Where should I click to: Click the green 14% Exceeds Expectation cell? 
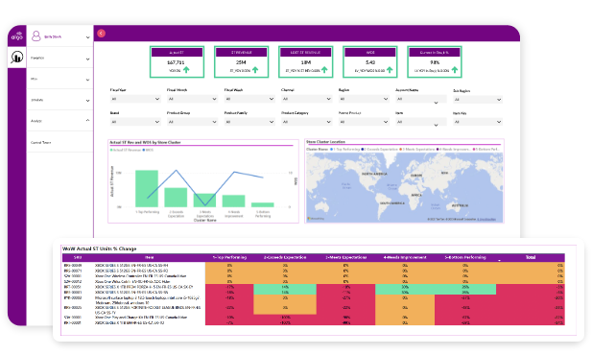[285, 287]
